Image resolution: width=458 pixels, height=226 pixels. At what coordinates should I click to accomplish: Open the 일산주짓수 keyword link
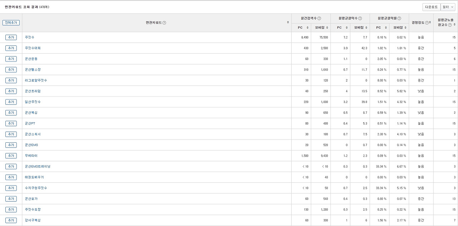pos(33,102)
